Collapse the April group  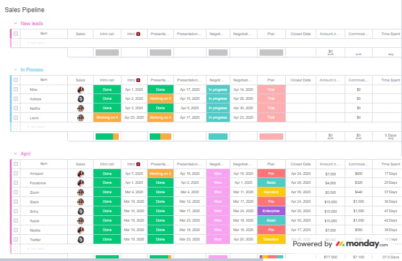[x=15, y=154]
